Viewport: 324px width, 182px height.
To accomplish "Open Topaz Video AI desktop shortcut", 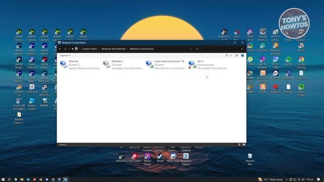I will (x=32, y=63).
